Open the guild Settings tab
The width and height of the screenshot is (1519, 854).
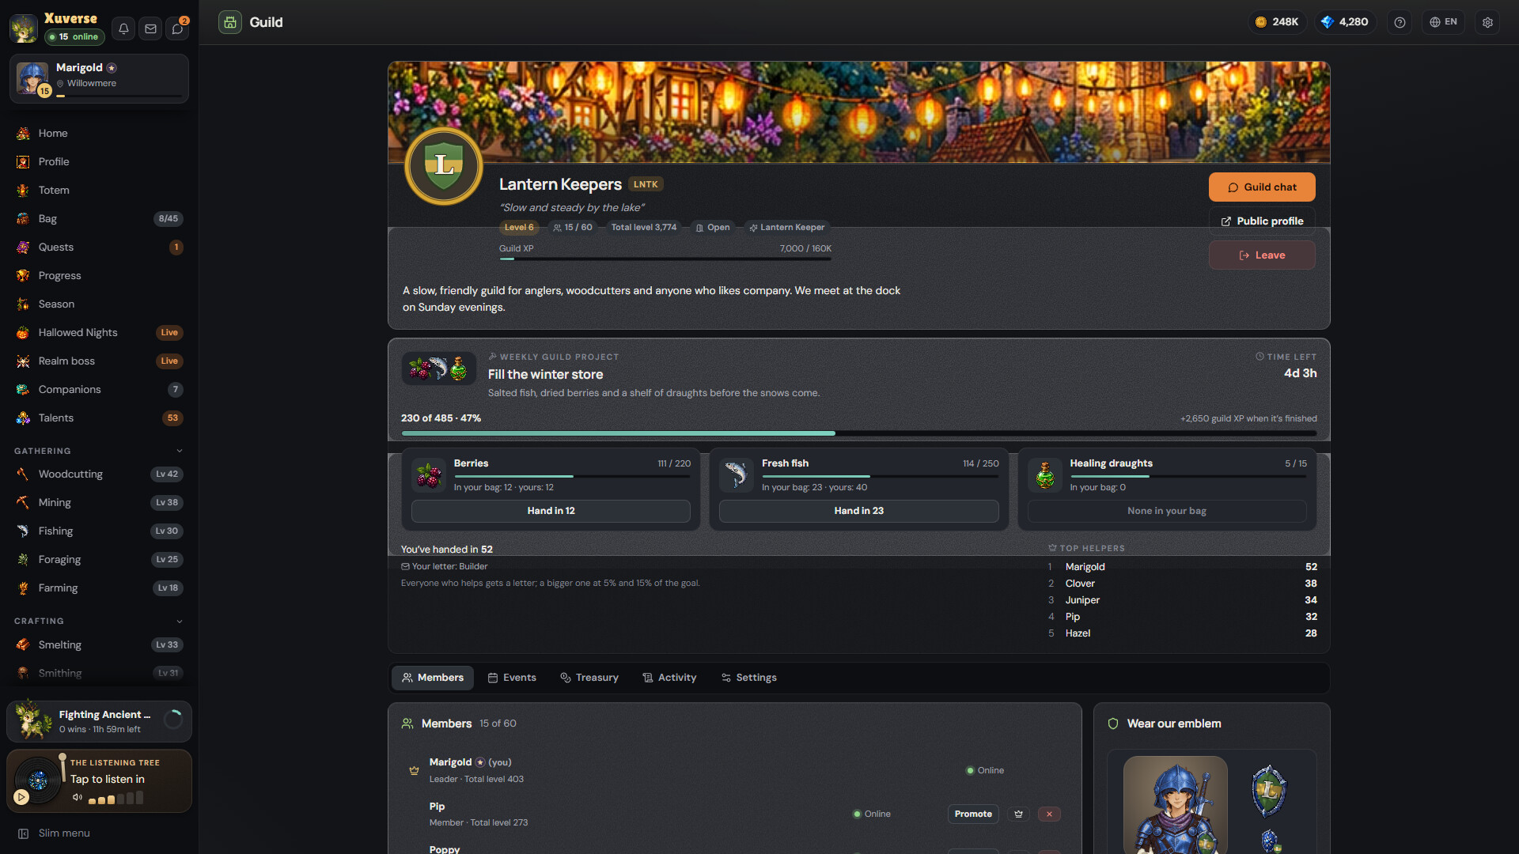(748, 678)
